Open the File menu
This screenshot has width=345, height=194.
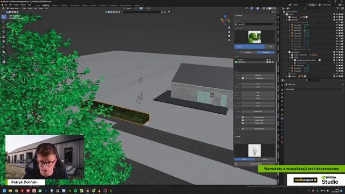pos(6,5)
